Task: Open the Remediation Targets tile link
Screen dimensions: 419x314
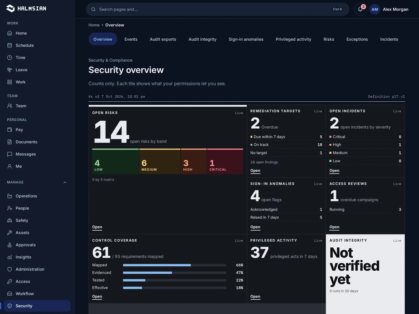Action: click(255, 171)
